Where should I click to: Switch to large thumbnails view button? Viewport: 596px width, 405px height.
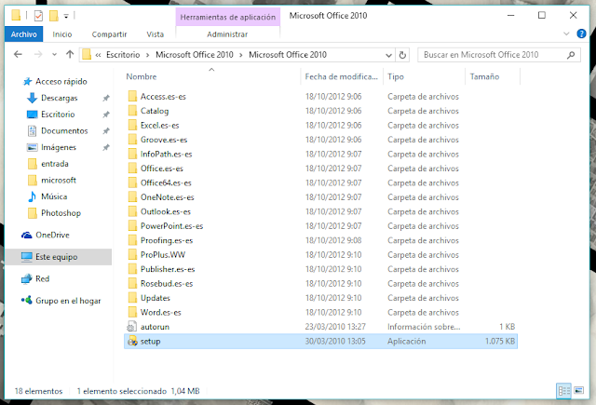tap(579, 390)
